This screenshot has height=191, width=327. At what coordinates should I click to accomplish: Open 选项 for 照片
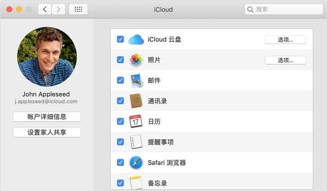click(286, 60)
